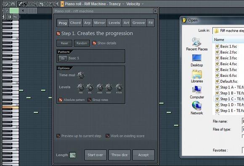Select the Zoom tool
The height and width of the screenshot is (166, 244).
click(51, 4)
